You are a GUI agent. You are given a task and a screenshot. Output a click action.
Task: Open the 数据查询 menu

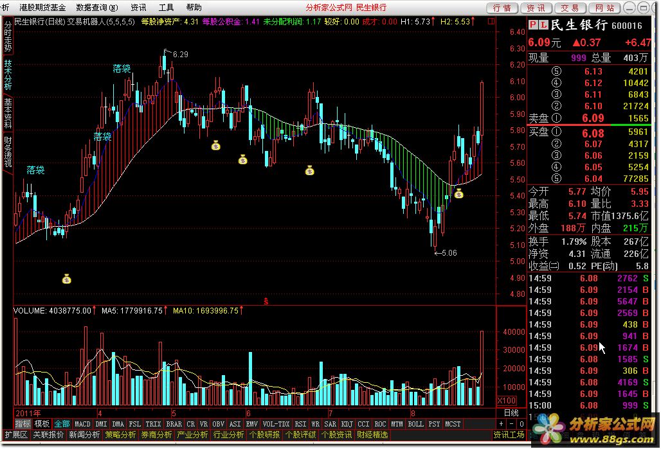click(97, 8)
